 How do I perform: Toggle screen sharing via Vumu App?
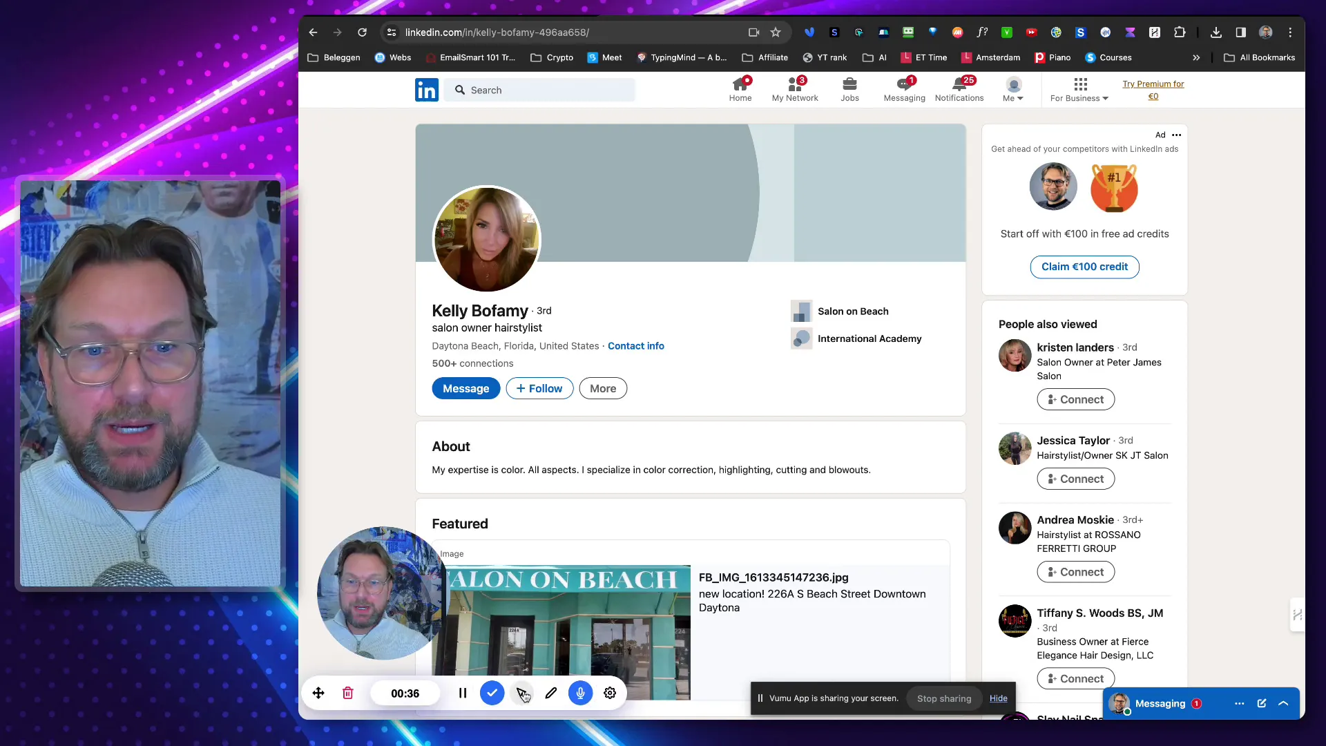tap(944, 698)
